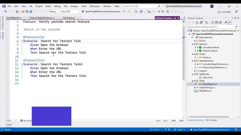Switch to the Feature1StepDefinitions.cs tab
Image resolution: width=241 pixels, height=135 pixels.
click(x=42, y=18)
